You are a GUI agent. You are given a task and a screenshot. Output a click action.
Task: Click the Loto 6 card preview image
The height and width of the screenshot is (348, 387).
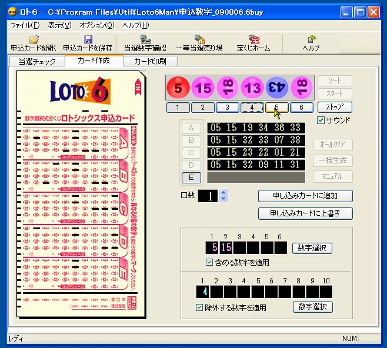(x=81, y=195)
